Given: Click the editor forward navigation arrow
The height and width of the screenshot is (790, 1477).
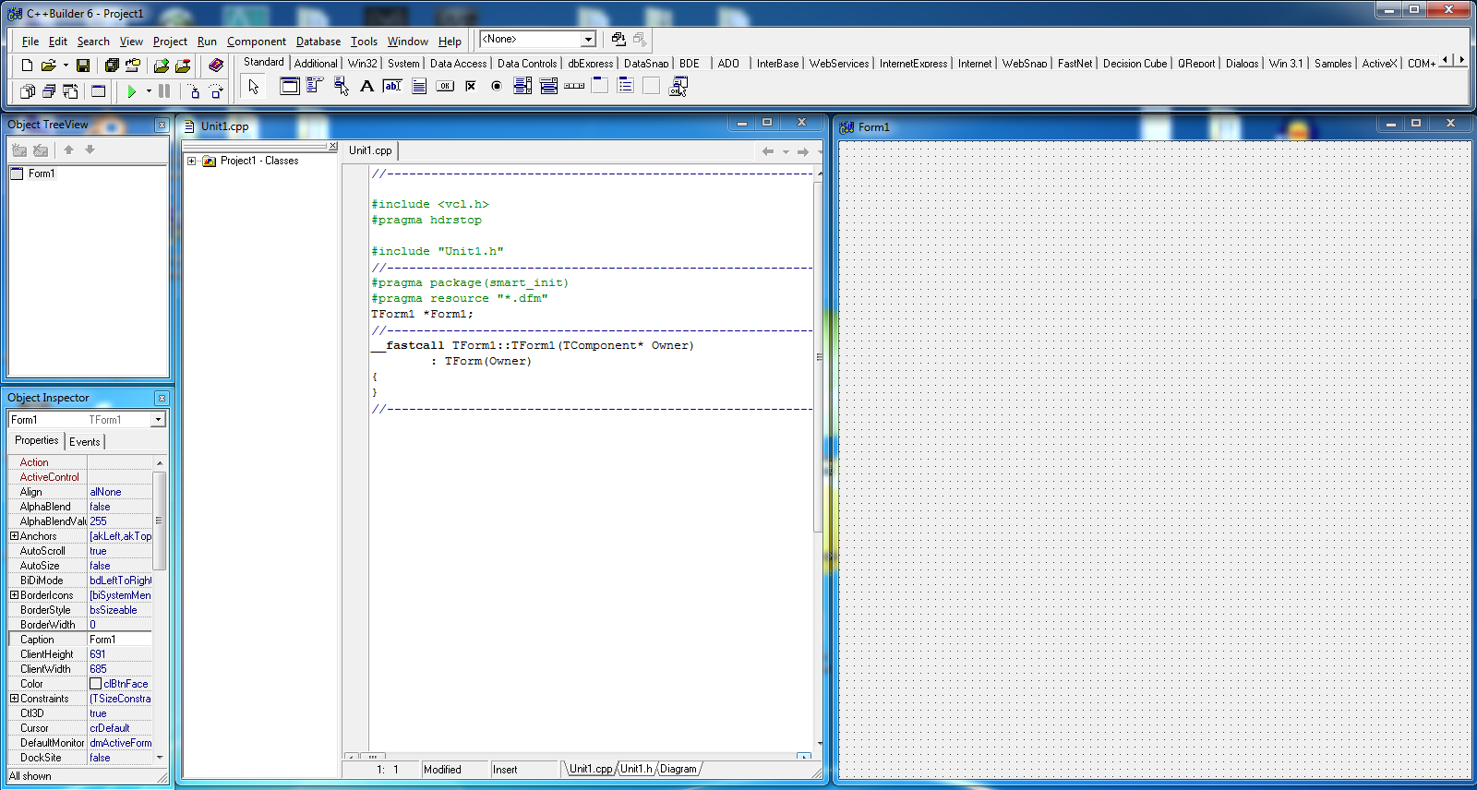Looking at the screenshot, I should pyautogui.click(x=803, y=151).
